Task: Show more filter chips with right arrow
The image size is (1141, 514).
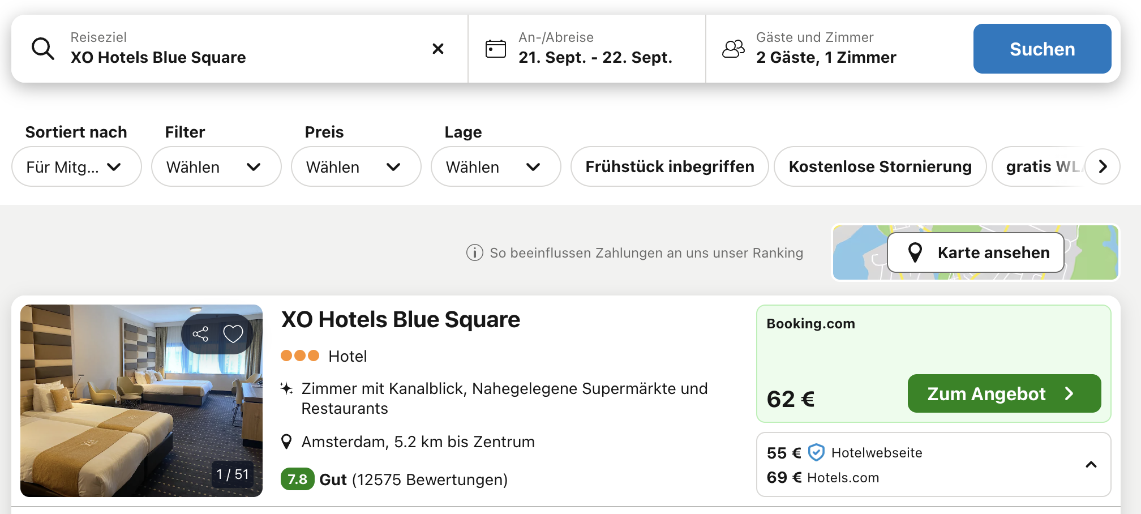Action: tap(1103, 166)
